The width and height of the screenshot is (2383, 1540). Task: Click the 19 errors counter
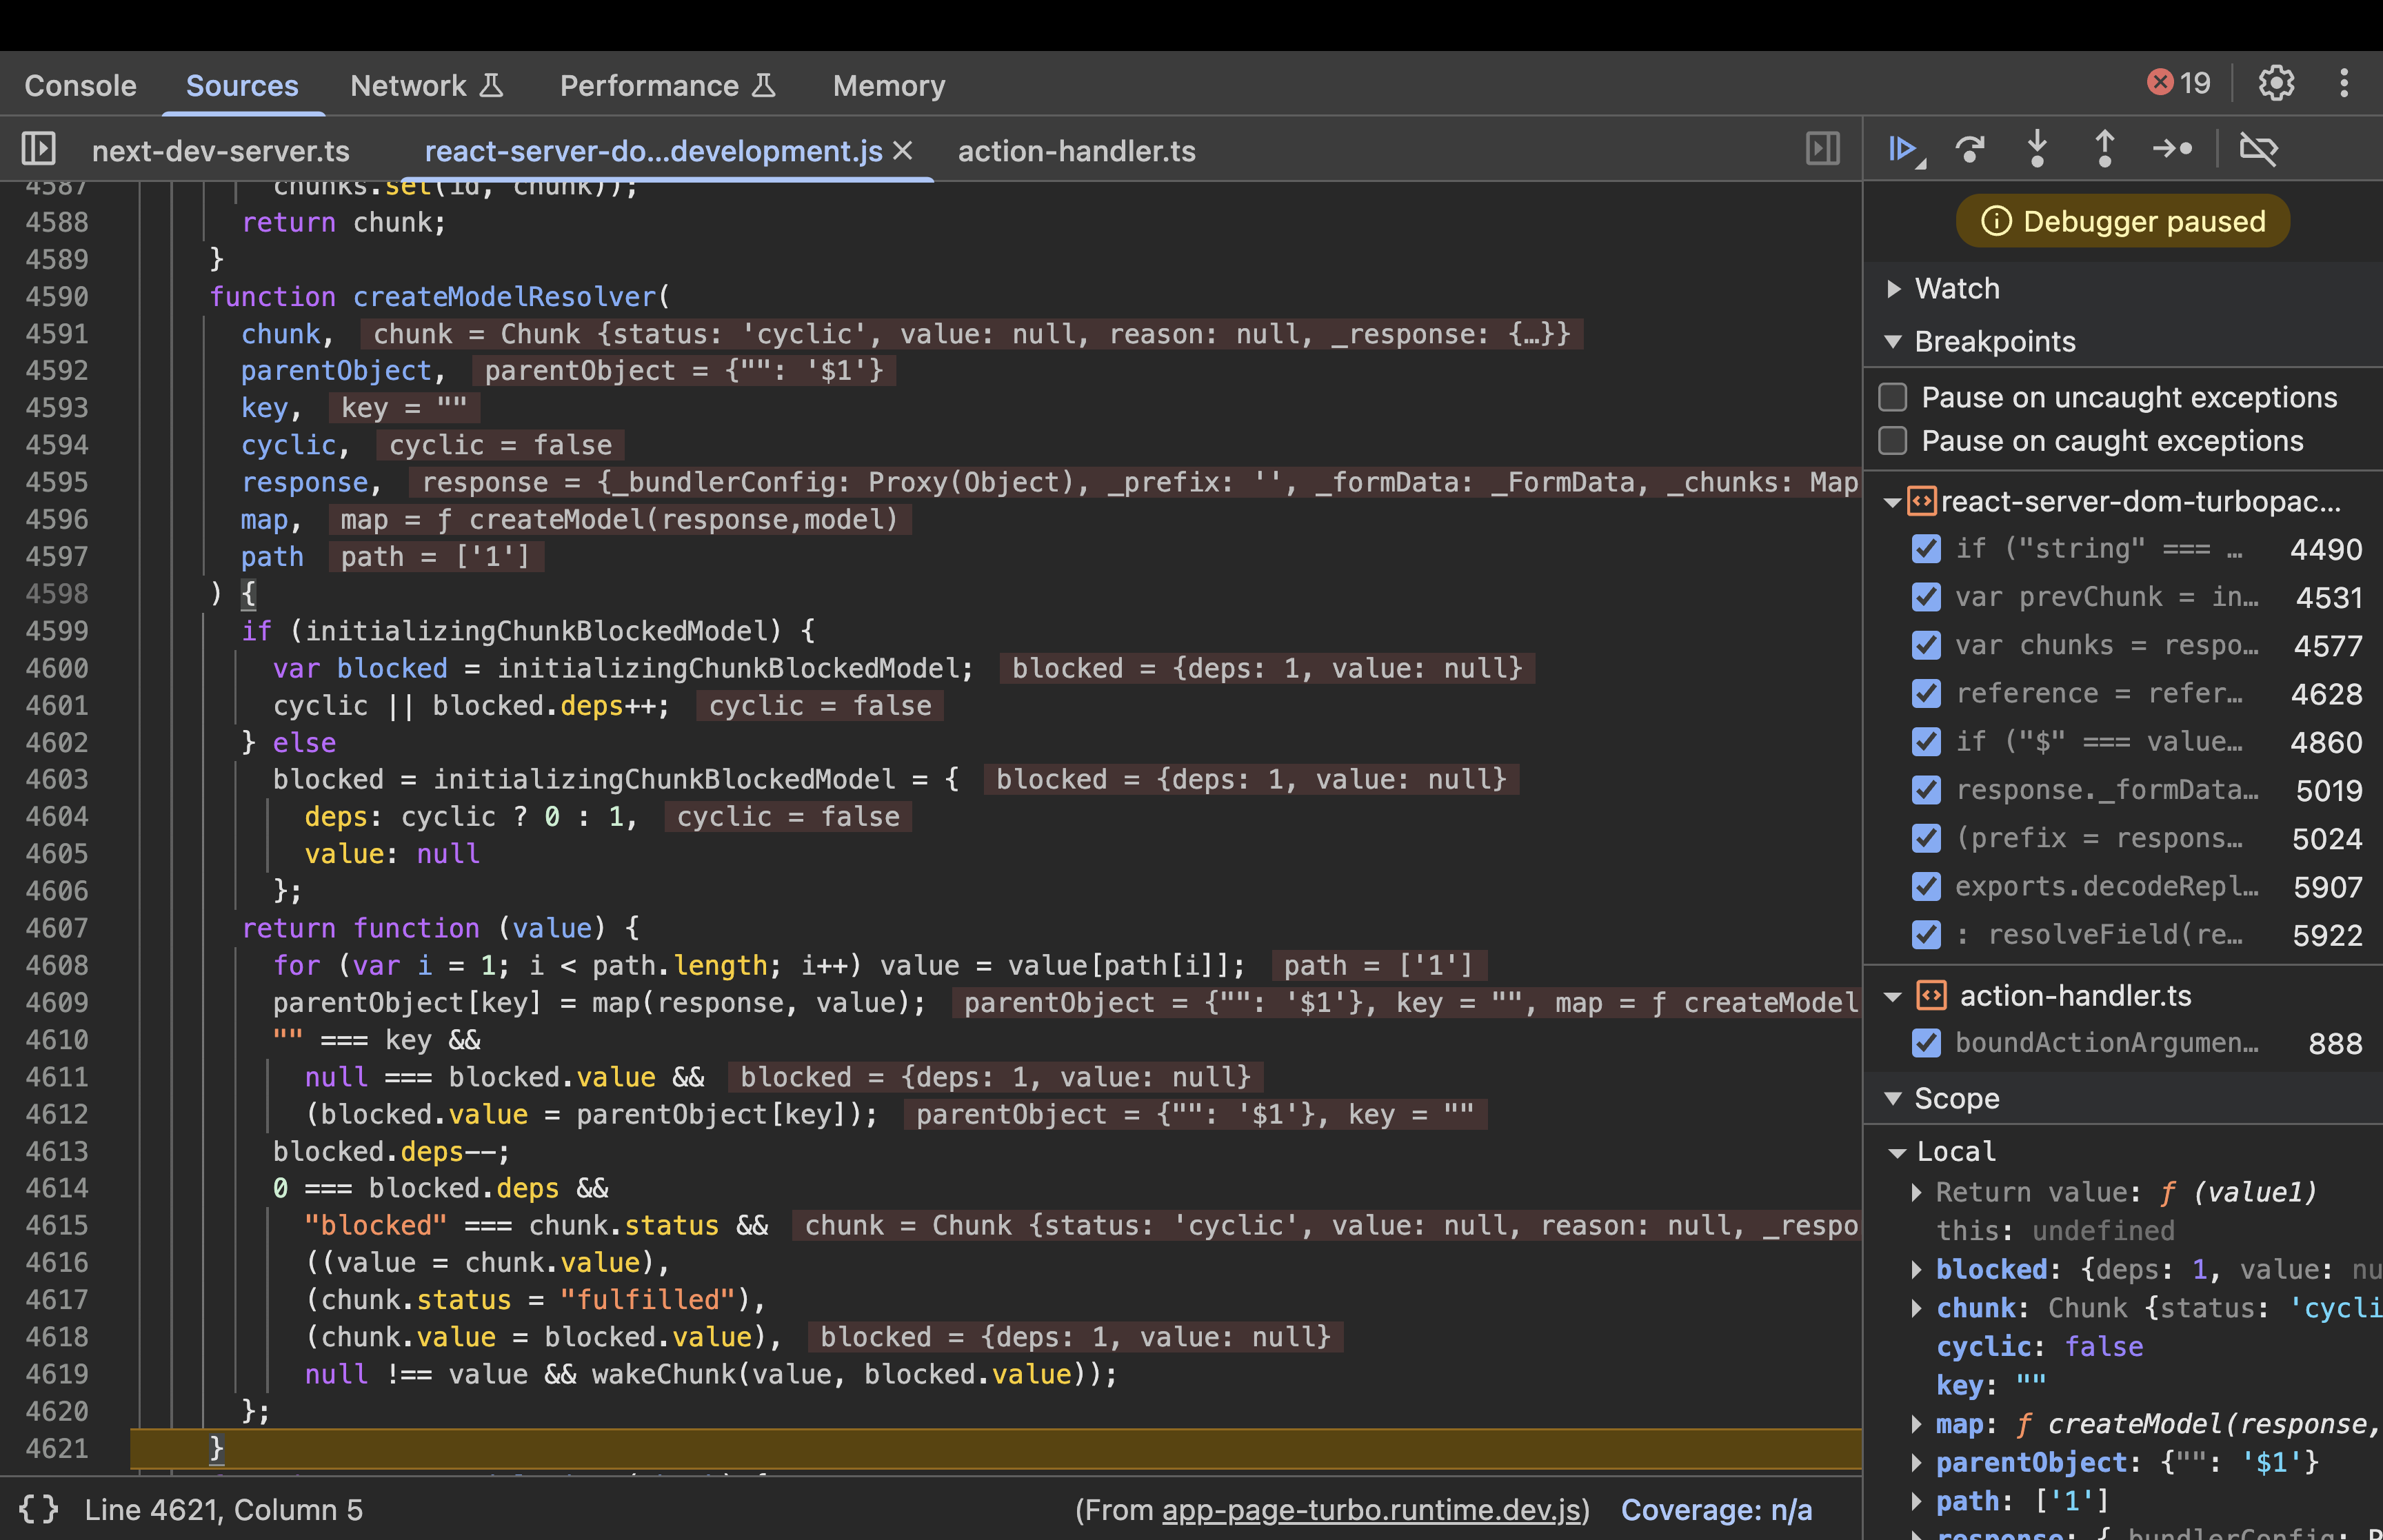pyautogui.click(x=2180, y=83)
